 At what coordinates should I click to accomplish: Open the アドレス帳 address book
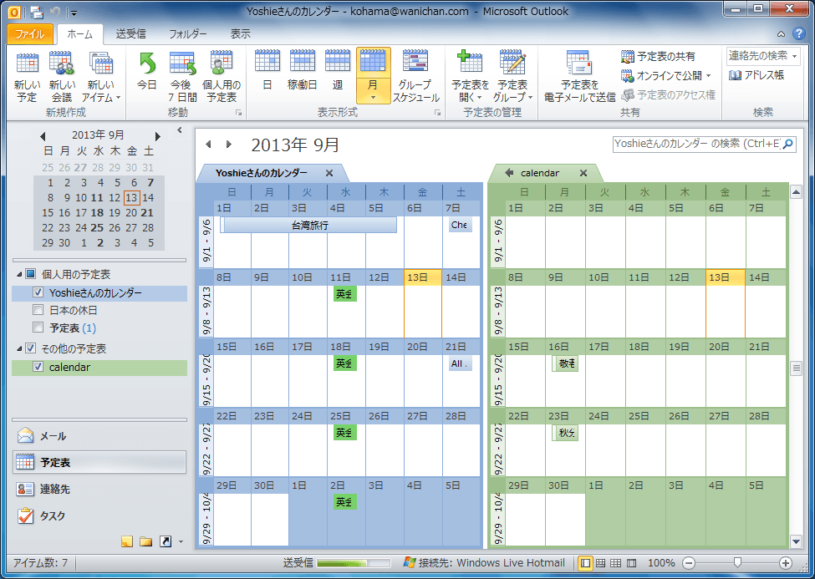click(756, 75)
